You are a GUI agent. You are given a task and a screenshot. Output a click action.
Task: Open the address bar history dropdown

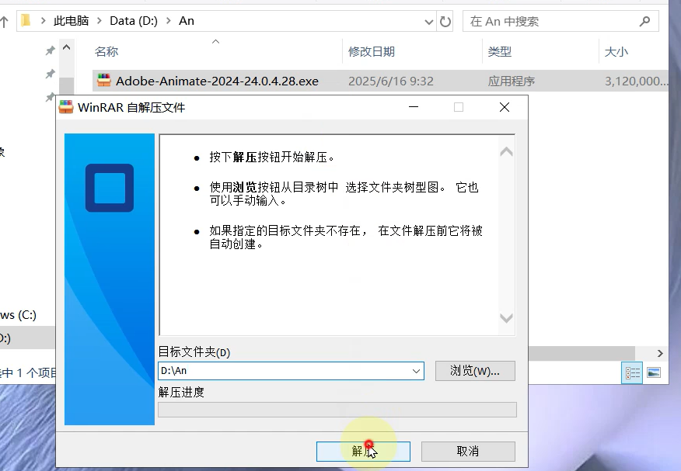428,22
